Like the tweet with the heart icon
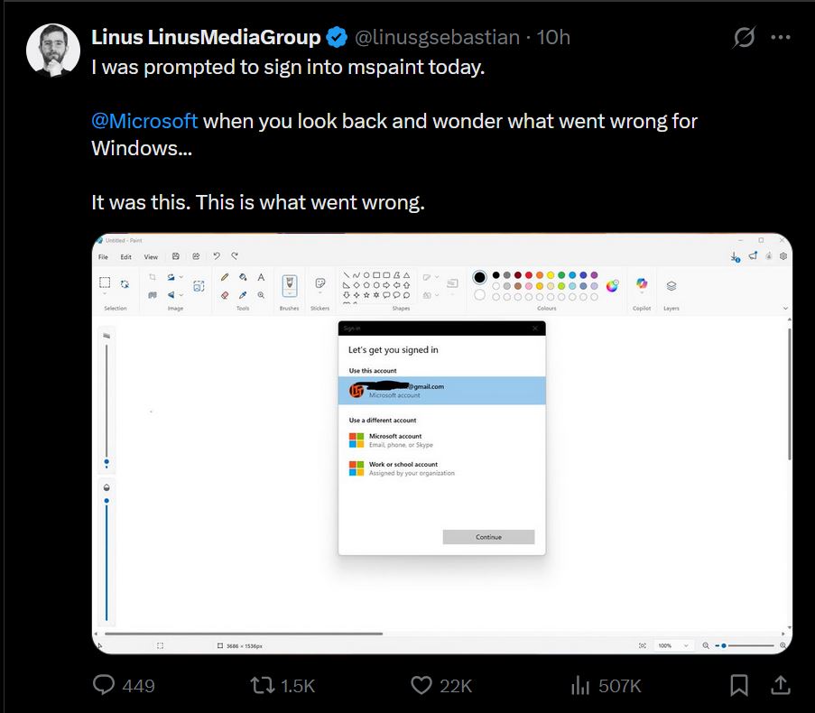815x713 pixels. (x=421, y=686)
